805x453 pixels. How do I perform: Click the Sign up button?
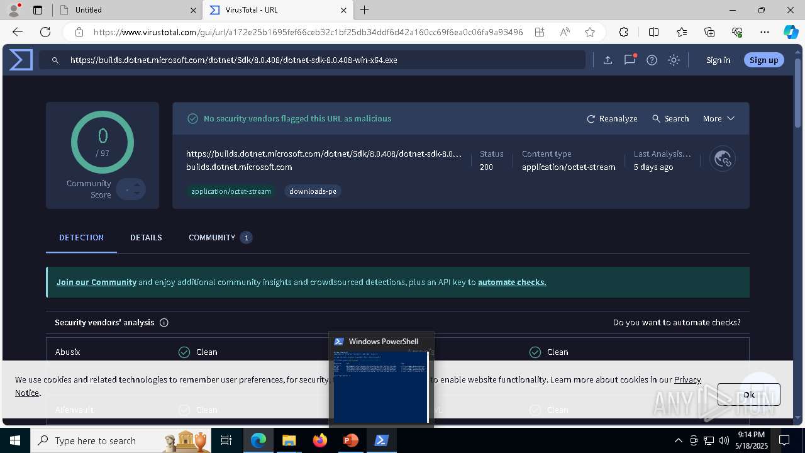tap(763, 60)
